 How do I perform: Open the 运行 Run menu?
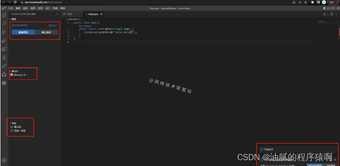(48, 8)
